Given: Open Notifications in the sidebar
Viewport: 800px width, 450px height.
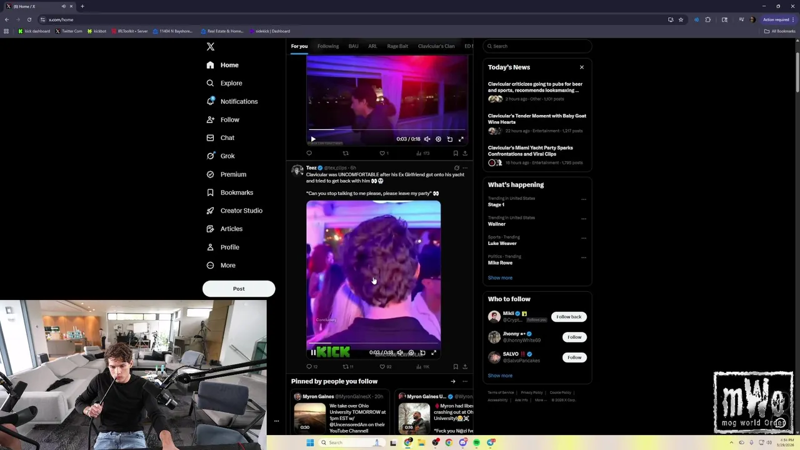Looking at the screenshot, I should click(x=232, y=101).
